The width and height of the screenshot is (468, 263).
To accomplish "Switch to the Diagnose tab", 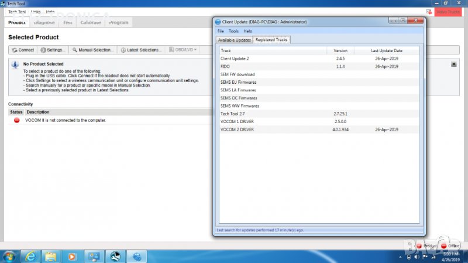I will (x=44, y=23).
